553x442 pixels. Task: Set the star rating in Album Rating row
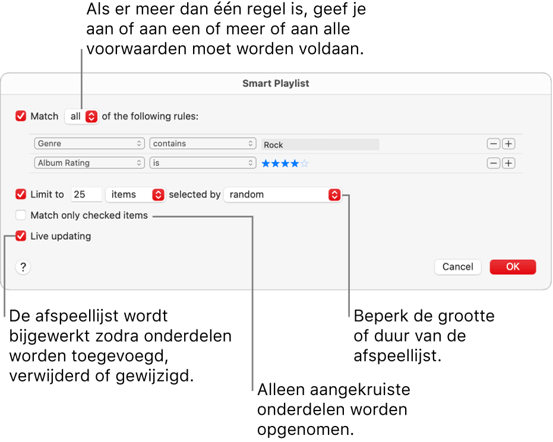pyautogui.click(x=285, y=163)
